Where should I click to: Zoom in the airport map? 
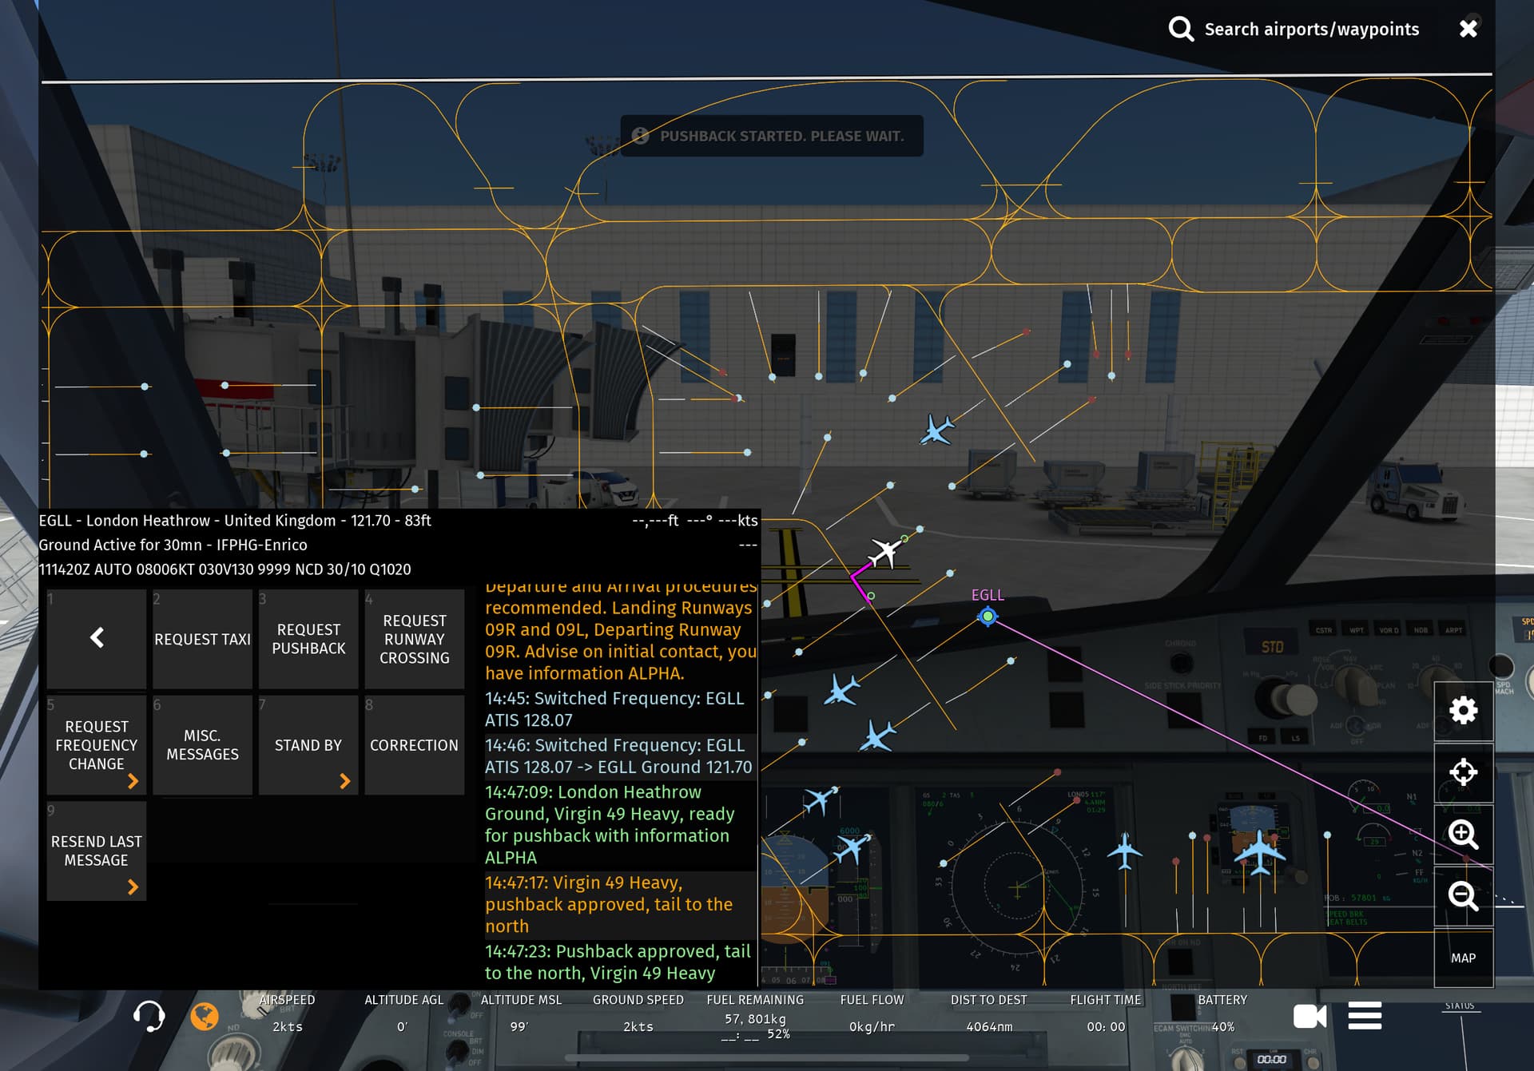[1463, 834]
